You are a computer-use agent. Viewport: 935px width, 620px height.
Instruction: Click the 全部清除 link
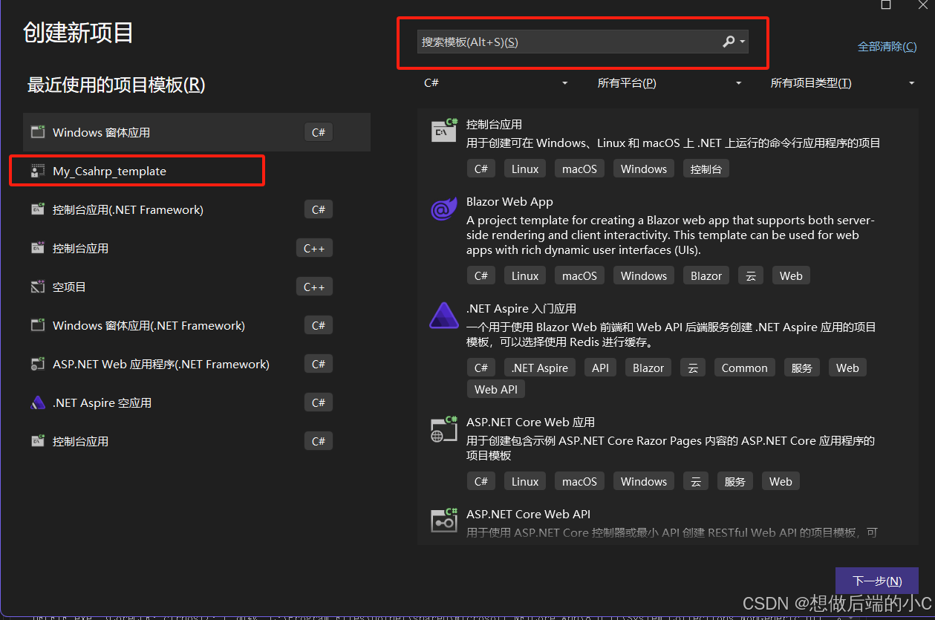coord(887,46)
